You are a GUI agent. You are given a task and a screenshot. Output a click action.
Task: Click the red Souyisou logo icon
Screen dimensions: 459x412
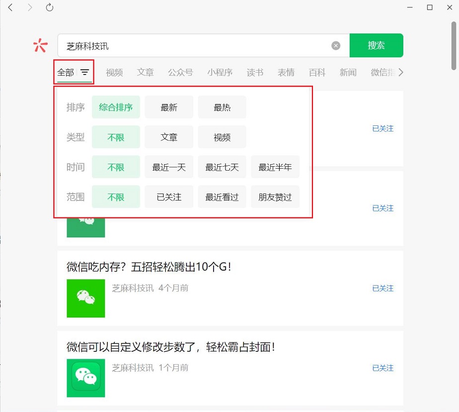[40, 45]
